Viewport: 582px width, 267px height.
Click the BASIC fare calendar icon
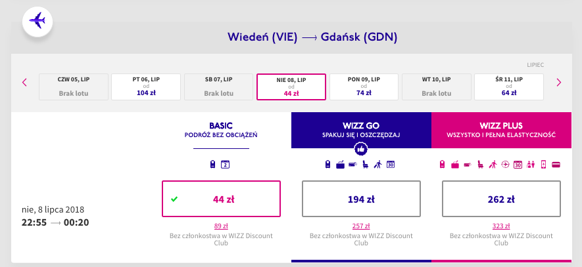225,164
